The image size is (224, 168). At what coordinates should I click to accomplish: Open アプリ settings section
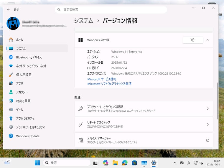[x=19, y=83]
